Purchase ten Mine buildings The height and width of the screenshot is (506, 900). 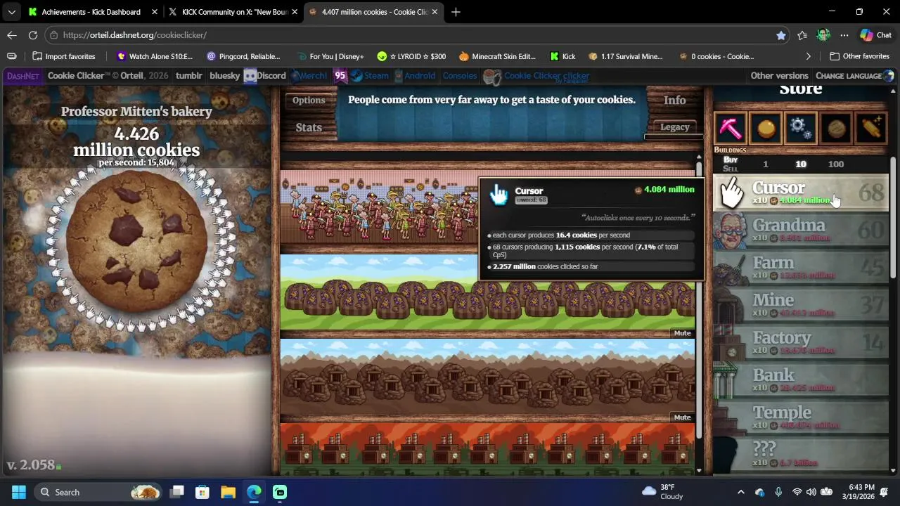click(801, 305)
